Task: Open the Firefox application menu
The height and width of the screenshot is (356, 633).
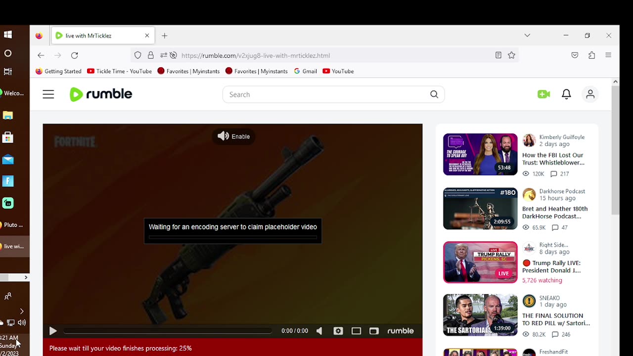Action: [608, 55]
